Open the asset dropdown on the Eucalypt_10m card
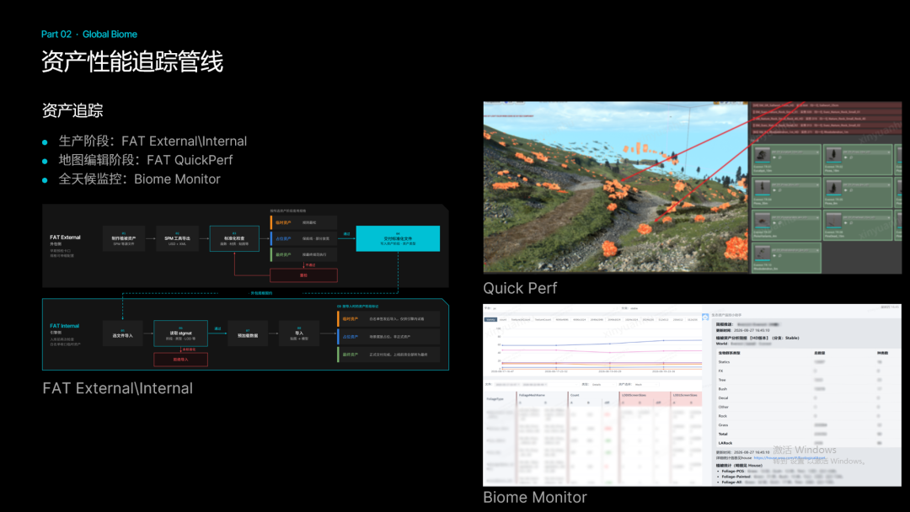 coord(795,152)
